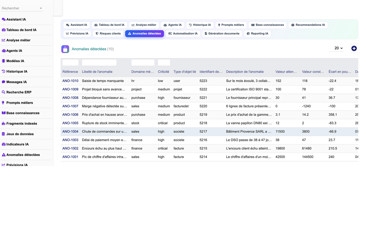Screen dimensions: 366x226
Task: Click identifier cell 5217
Action: click(x=203, y=132)
